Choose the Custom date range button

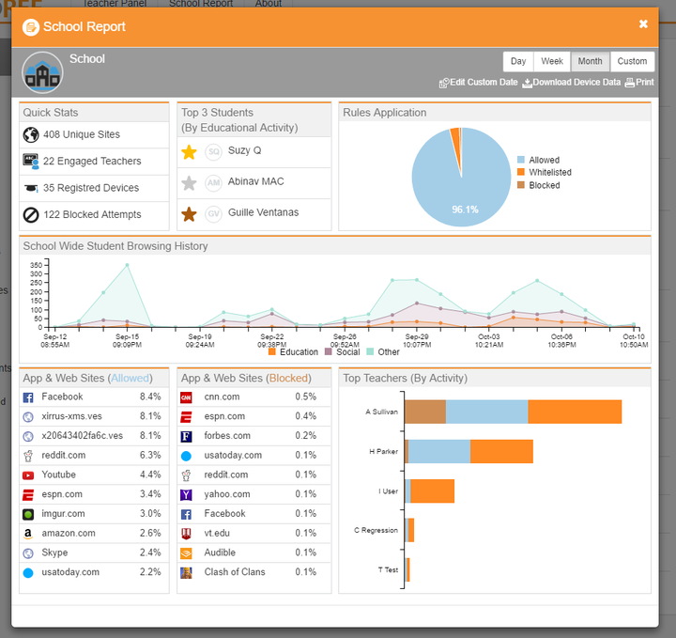click(x=632, y=62)
